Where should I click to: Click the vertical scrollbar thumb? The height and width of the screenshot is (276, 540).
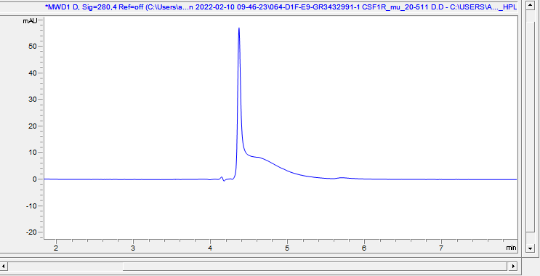[x=531, y=126]
